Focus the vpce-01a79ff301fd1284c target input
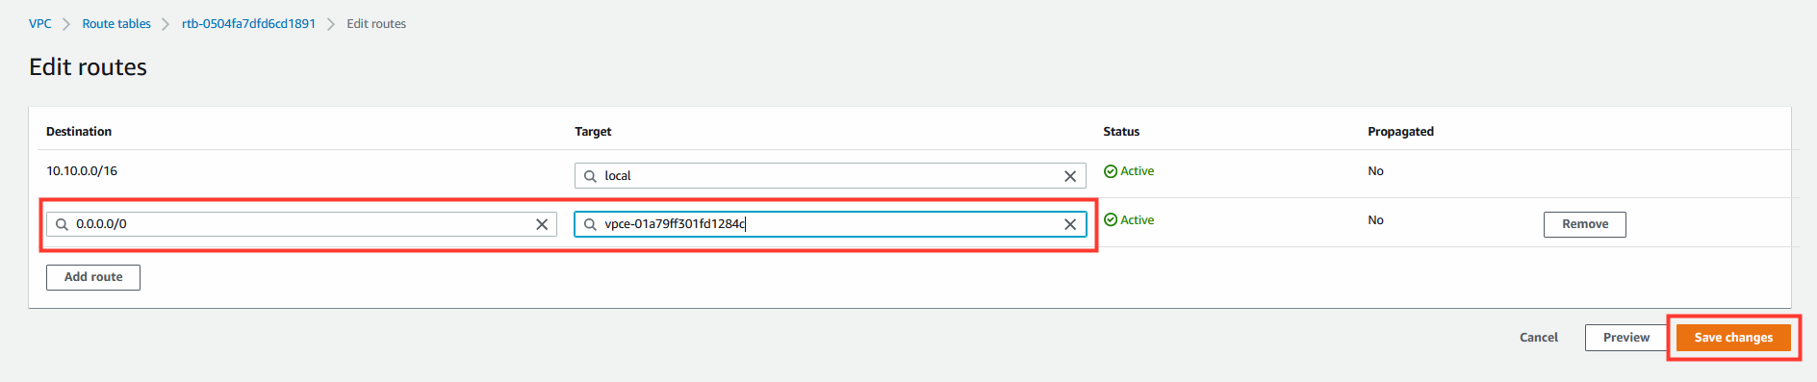 click(x=831, y=224)
